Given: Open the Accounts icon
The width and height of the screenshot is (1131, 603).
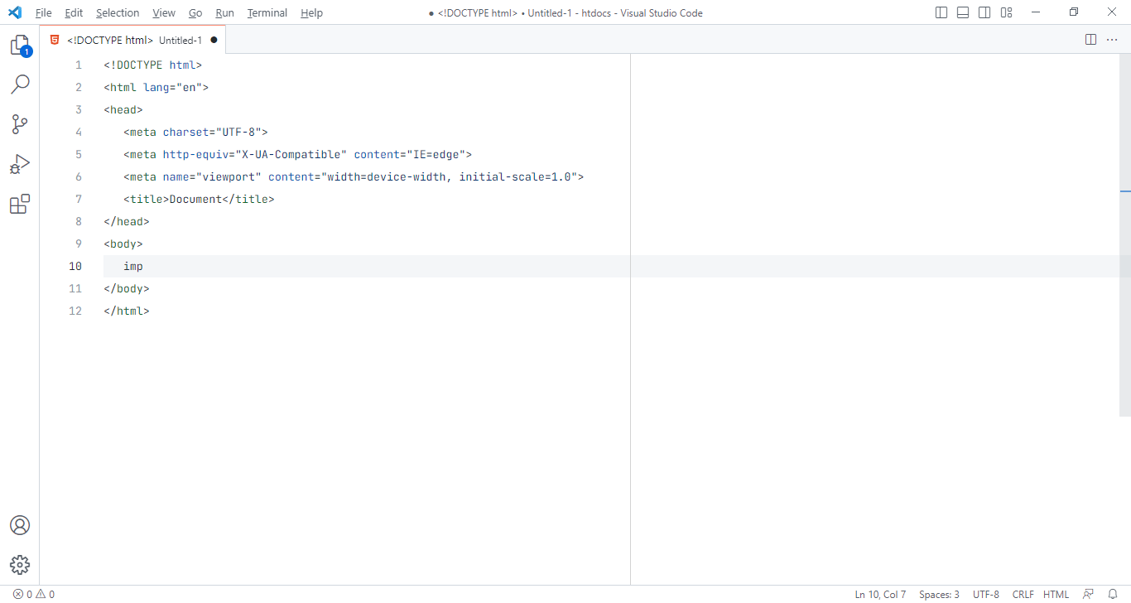Looking at the screenshot, I should point(20,525).
